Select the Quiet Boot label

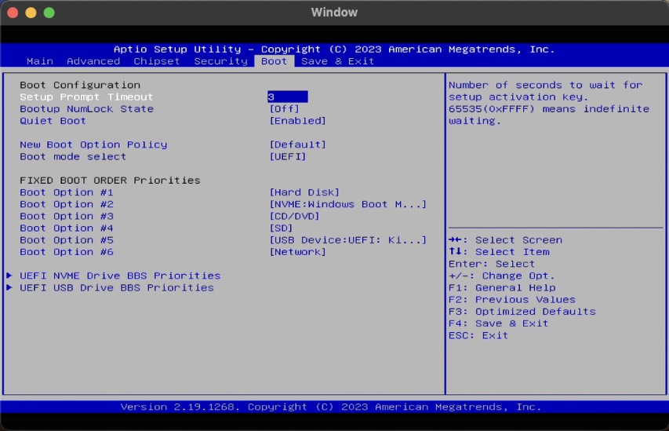[53, 121]
